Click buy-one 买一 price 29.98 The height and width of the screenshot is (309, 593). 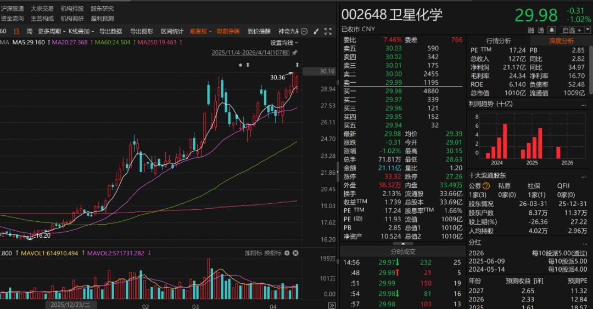click(x=393, y=91)
